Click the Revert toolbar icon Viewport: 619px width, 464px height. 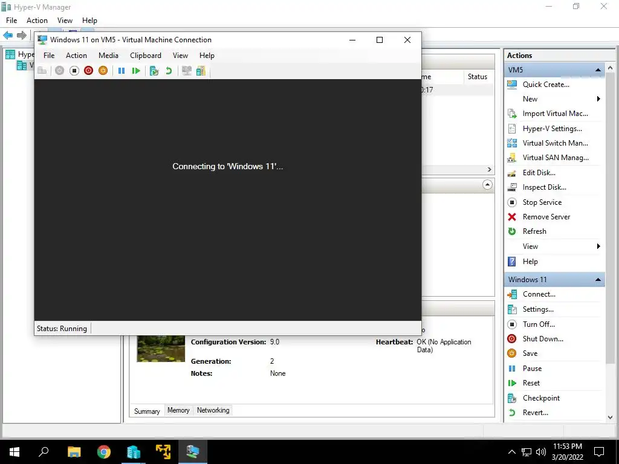click(x=169, y=71)
